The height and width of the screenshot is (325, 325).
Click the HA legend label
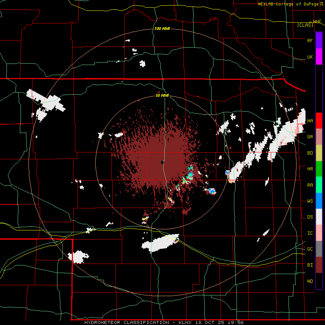click(x=310, y=121)
